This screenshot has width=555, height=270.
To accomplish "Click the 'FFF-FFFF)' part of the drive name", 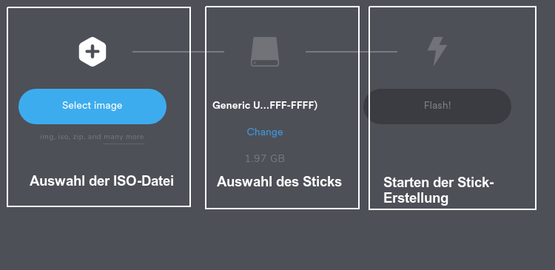I will (x=294, y=106).
